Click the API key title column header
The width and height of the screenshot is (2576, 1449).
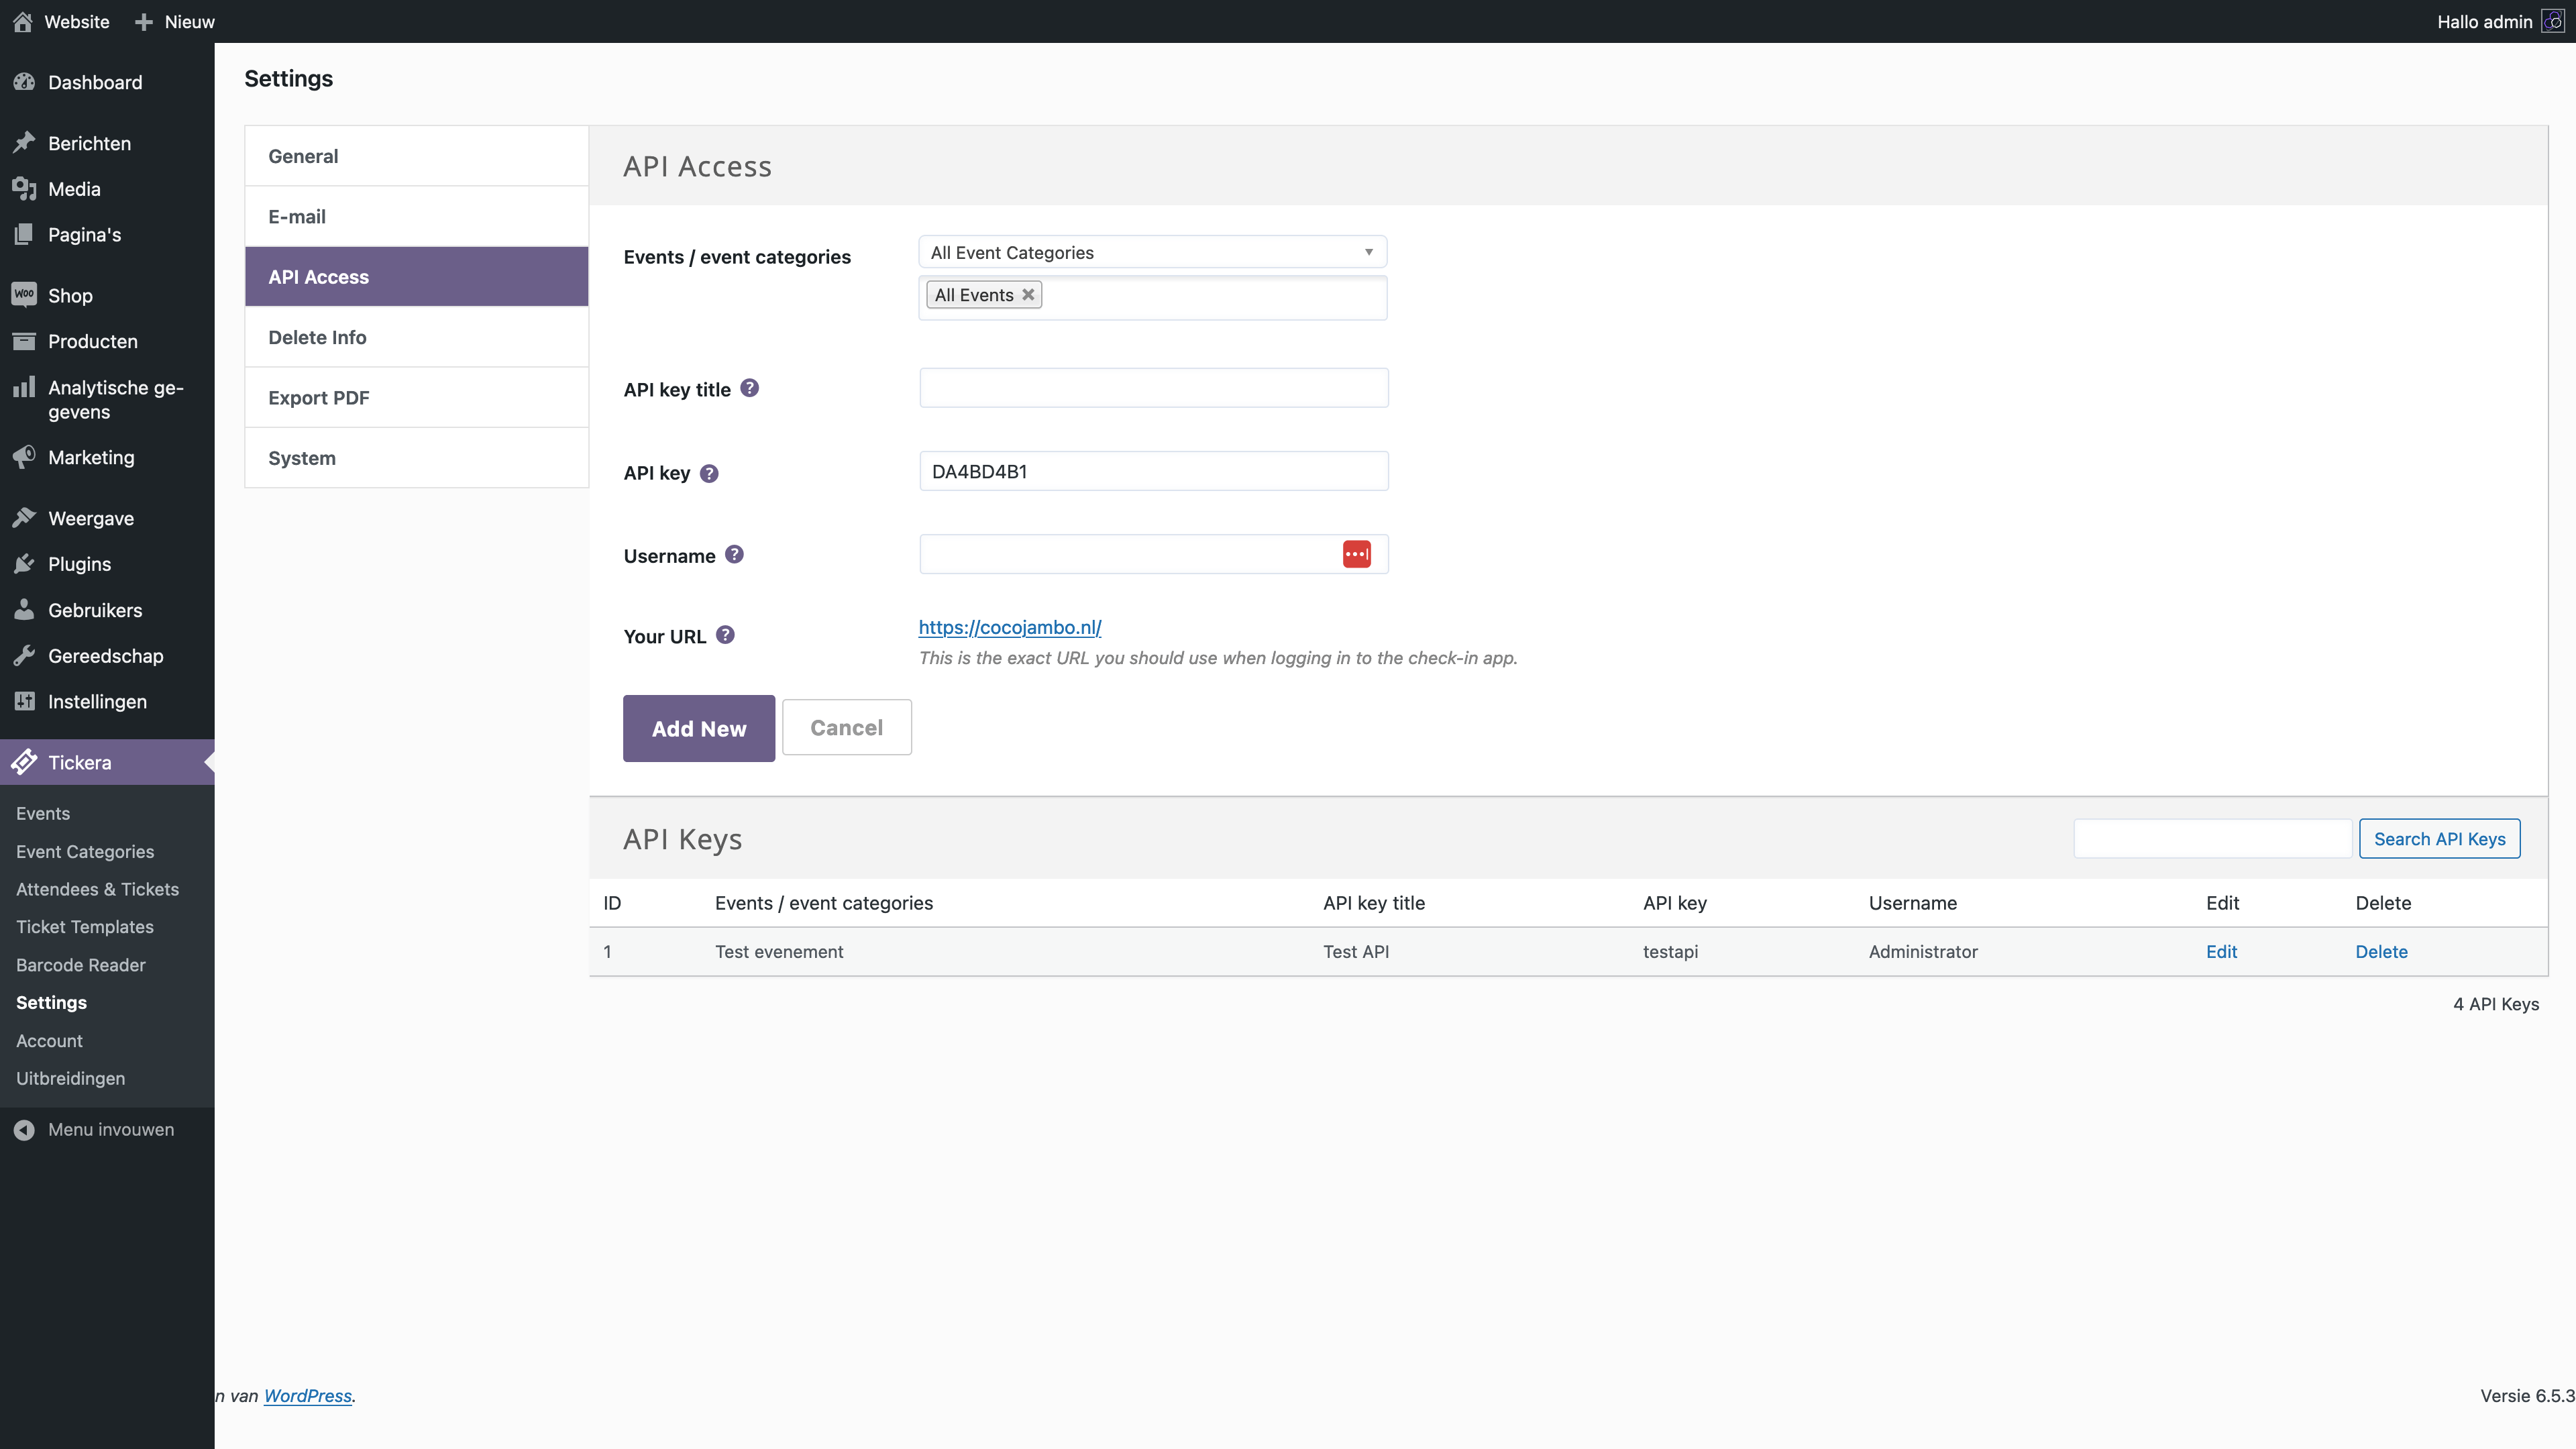[1374, 903]
